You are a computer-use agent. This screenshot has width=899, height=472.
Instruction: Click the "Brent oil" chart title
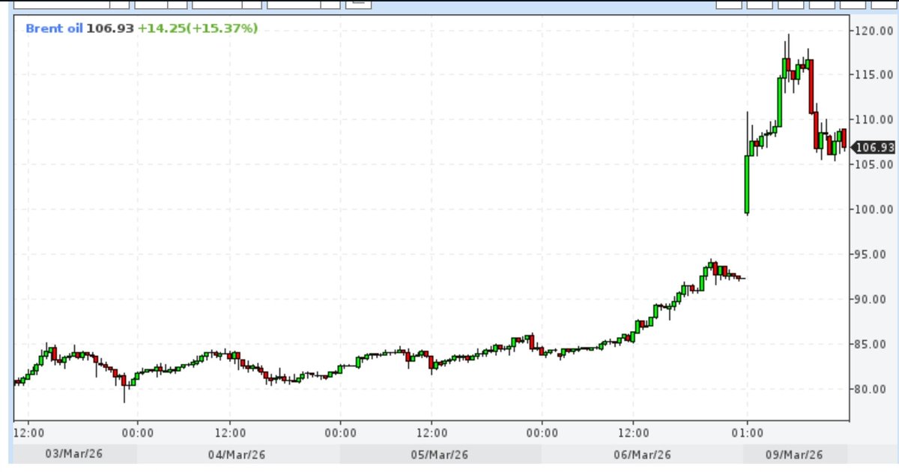click(54, 28)
